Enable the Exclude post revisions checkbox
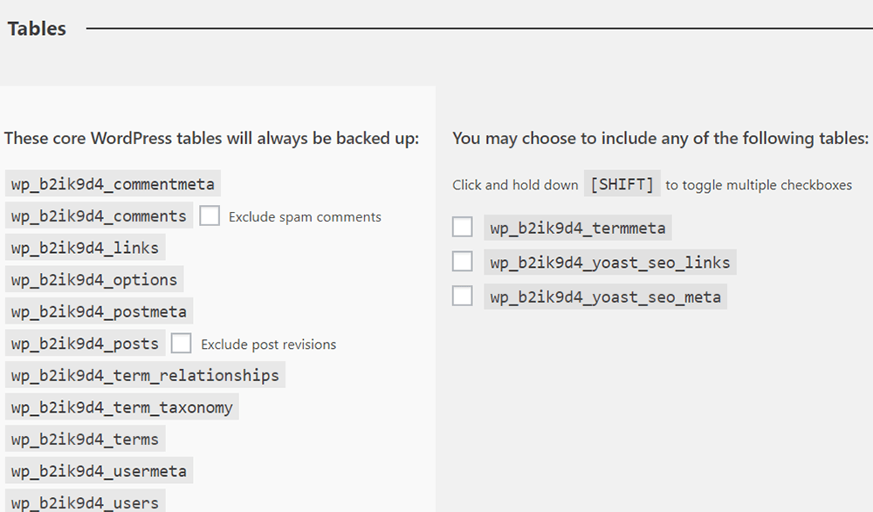873x512 pixels. tap(182, 344)
